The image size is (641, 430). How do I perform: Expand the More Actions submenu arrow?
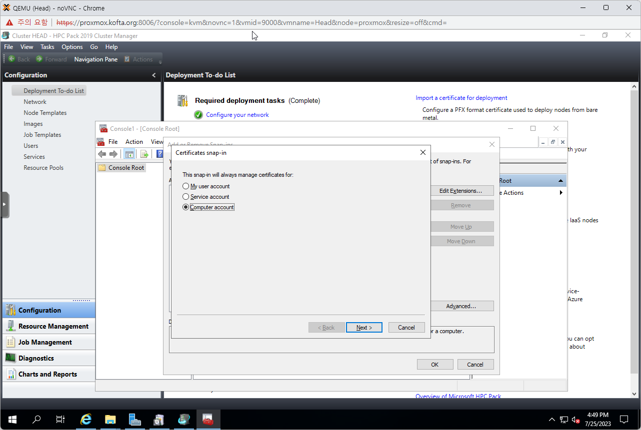(561, 193)
